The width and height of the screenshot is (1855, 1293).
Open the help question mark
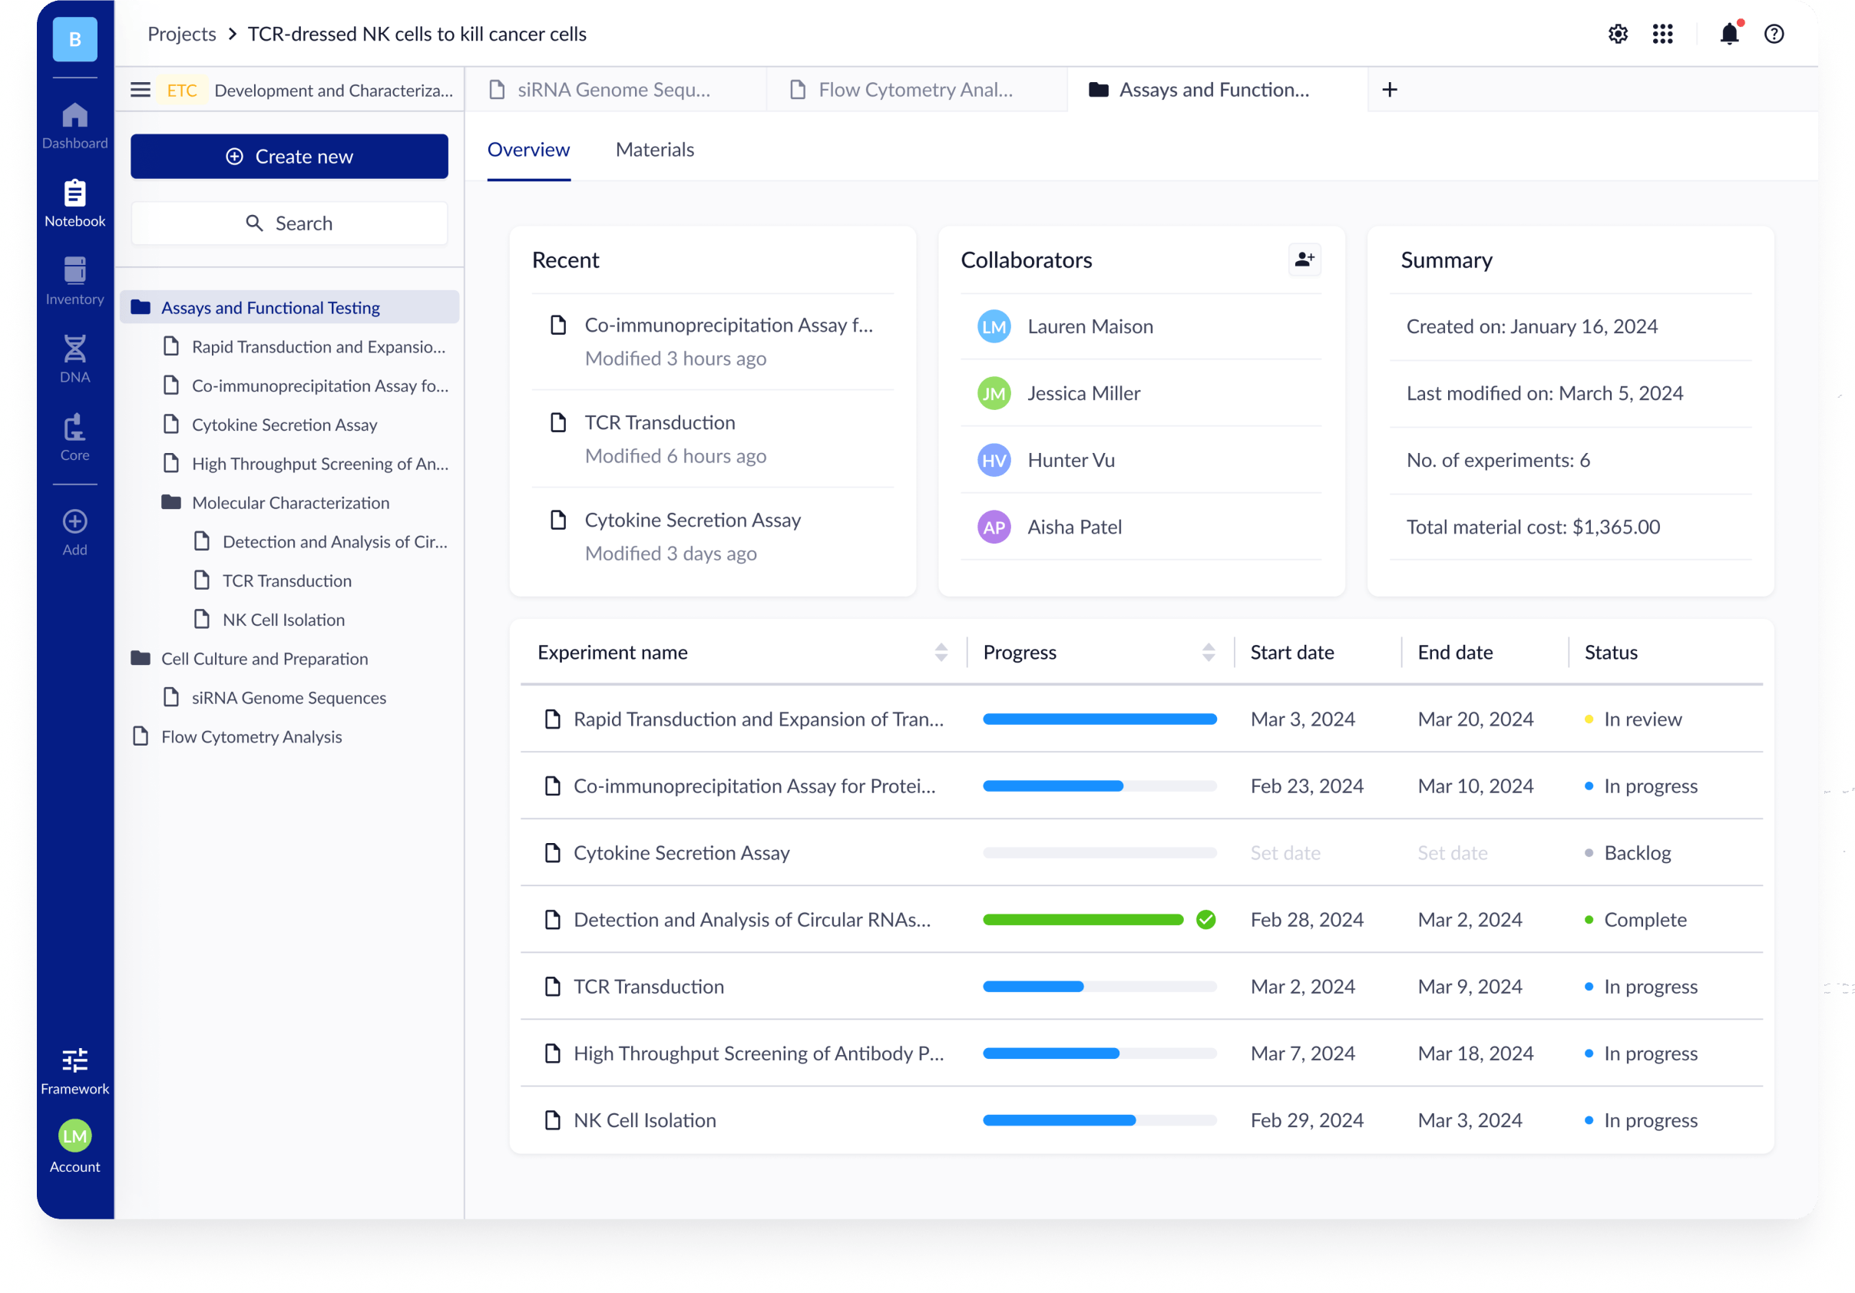point(1774,34)
